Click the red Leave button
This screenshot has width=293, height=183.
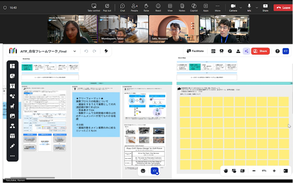[x=282, y=7]
